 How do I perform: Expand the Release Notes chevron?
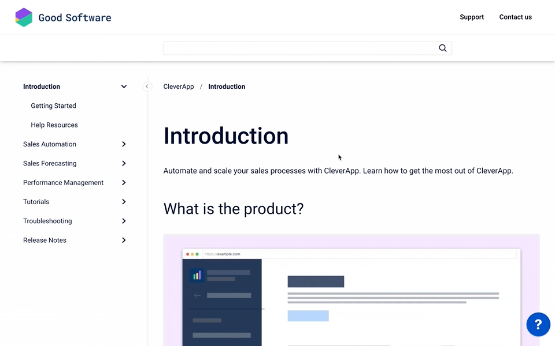[124, 240]
